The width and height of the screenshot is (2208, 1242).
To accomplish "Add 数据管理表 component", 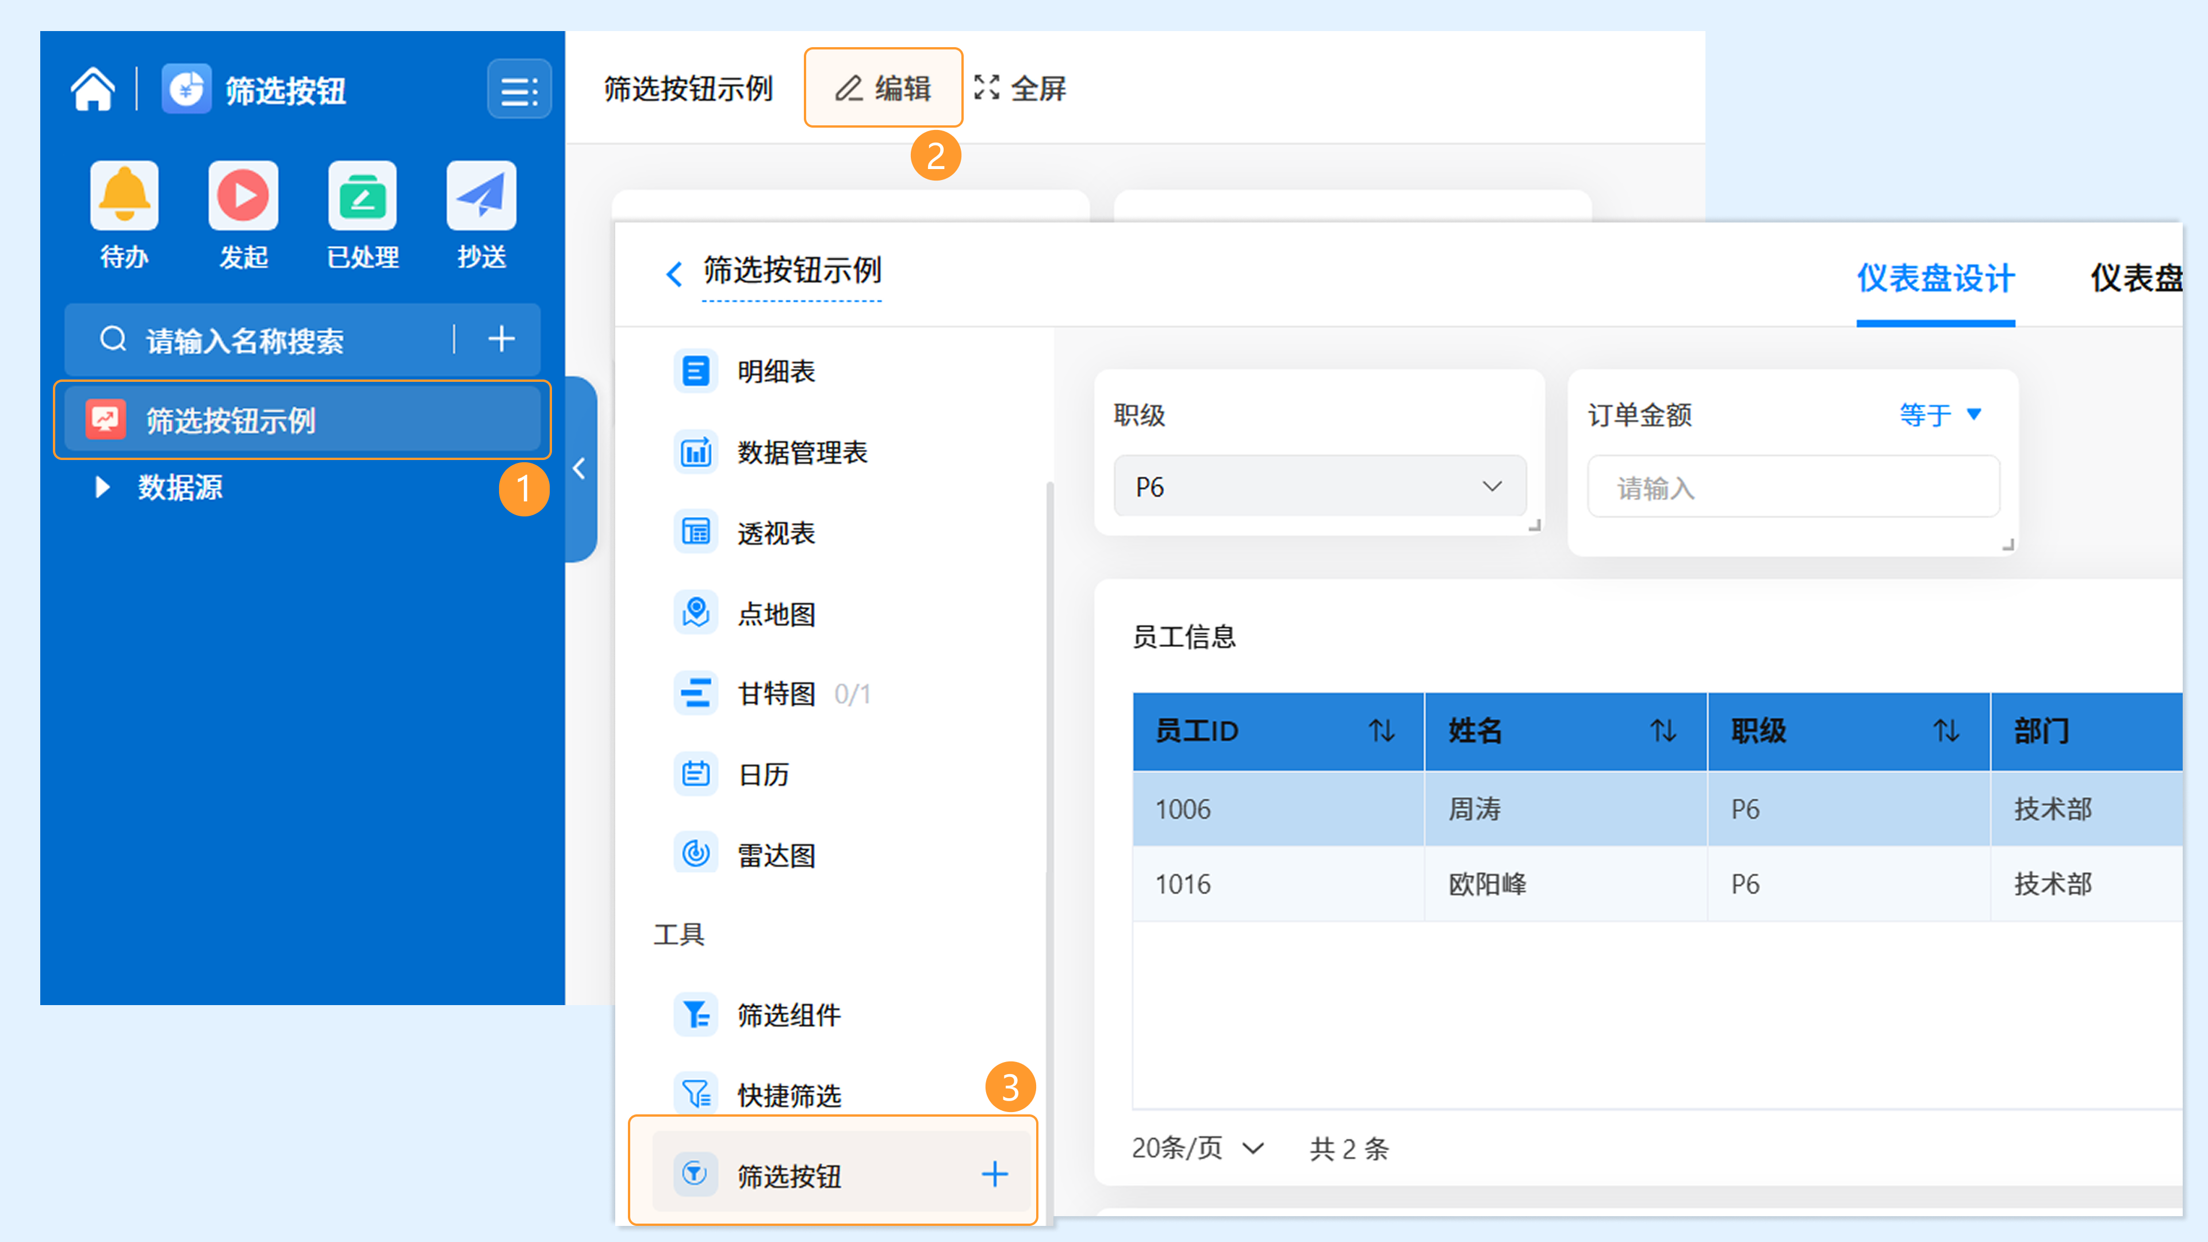I will (x=770, y=452).
